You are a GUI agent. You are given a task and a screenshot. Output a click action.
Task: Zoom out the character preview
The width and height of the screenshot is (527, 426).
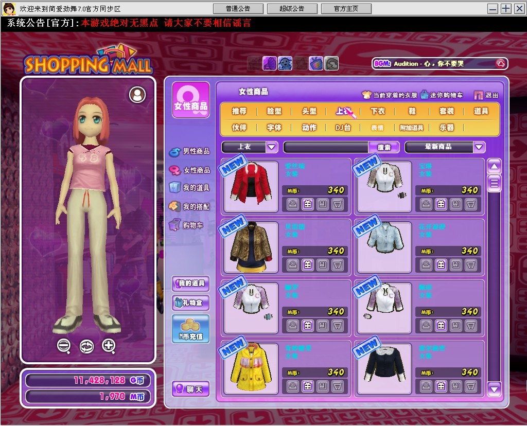[x=64, y=346]
